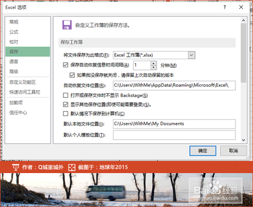This screenshot has width=253, height=207.
Task: Toggle 如果我没保存就关闭 keep last version checkbox
Action: (x=72, y=75)
